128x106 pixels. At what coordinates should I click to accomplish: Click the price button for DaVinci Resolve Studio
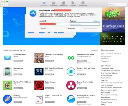[x=82, y=88]
